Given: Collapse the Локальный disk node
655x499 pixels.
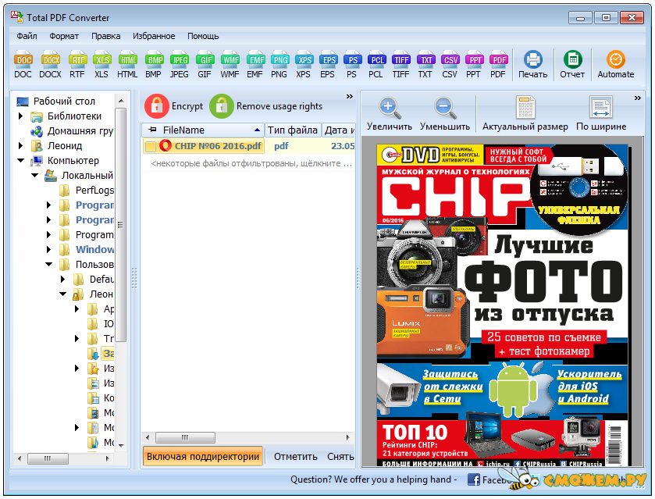Looking at the screenshot, I should tap(34, 176).
